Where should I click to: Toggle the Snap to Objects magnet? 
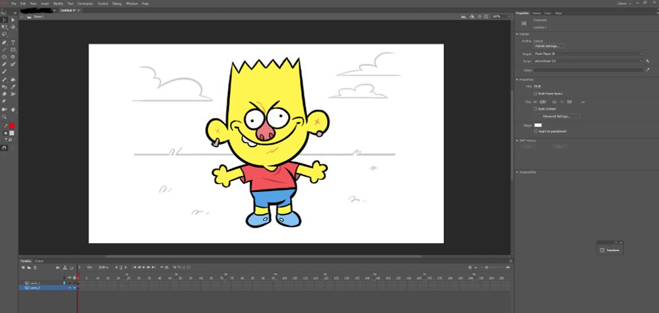(4, 148)
